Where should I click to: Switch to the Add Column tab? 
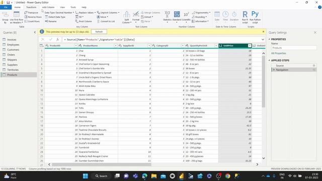(x=48, y=7)
